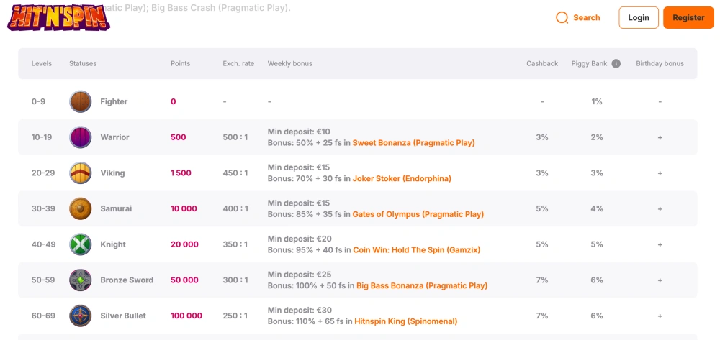The height and width of the screenshot is (340, 720).
Task: Click the Hit'N'Spin logo
Action: [x=59, y=17]
